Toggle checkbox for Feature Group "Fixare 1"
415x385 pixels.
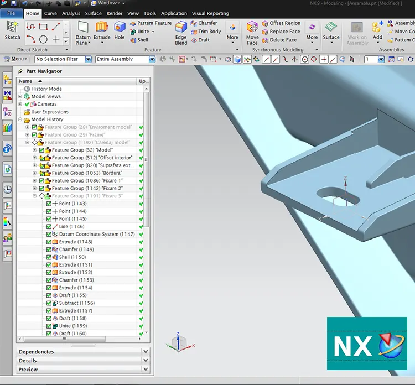[41, 181]
